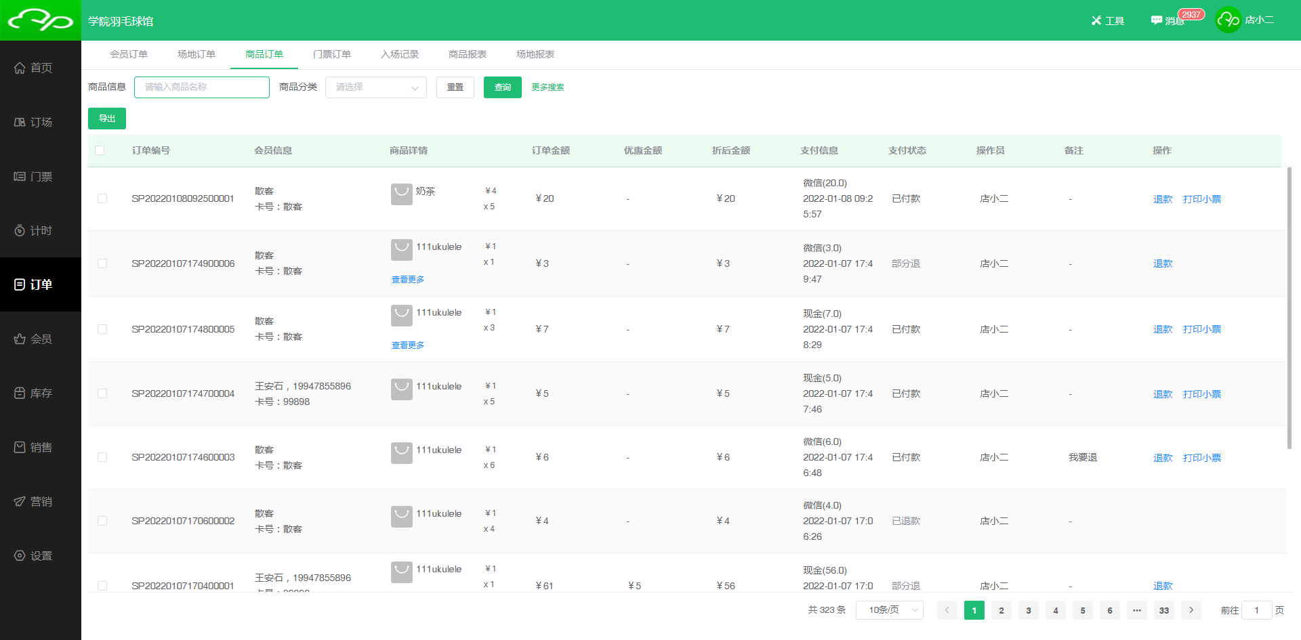Check the box for order SP20220108092500001

point(102,198)
